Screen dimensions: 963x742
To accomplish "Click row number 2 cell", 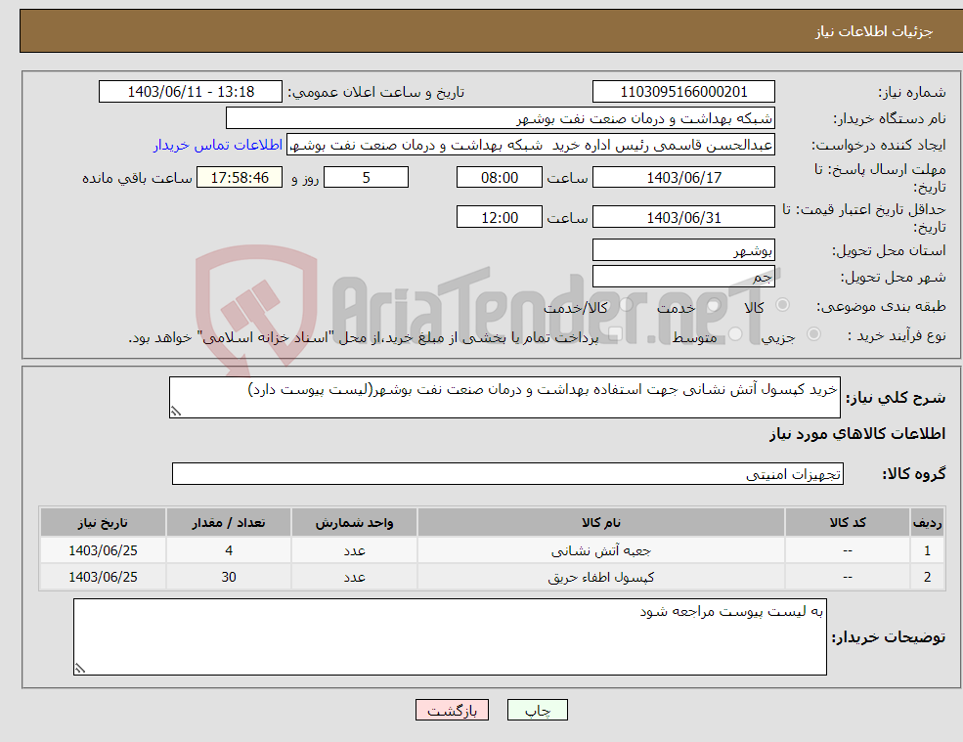I will click(928, 578).
